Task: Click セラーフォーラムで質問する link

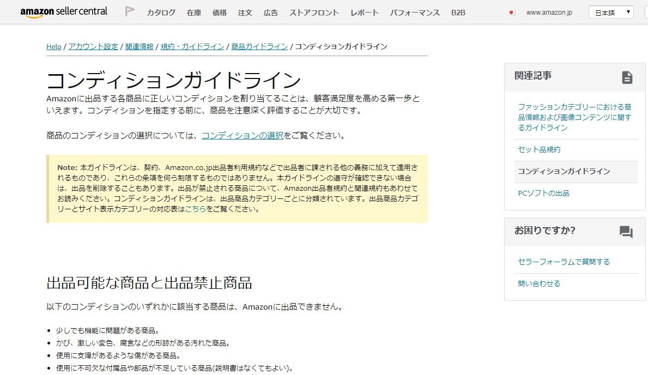Action: point(564,262)
